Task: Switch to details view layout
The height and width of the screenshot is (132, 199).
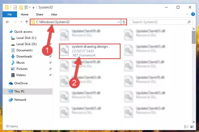Action: point(186,127)
